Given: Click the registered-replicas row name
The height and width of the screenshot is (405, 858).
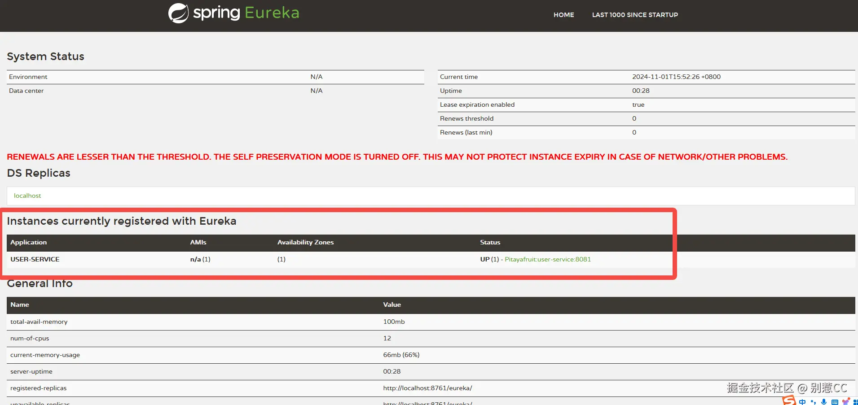Looking at the screenshot, I should tap(39, 388).
